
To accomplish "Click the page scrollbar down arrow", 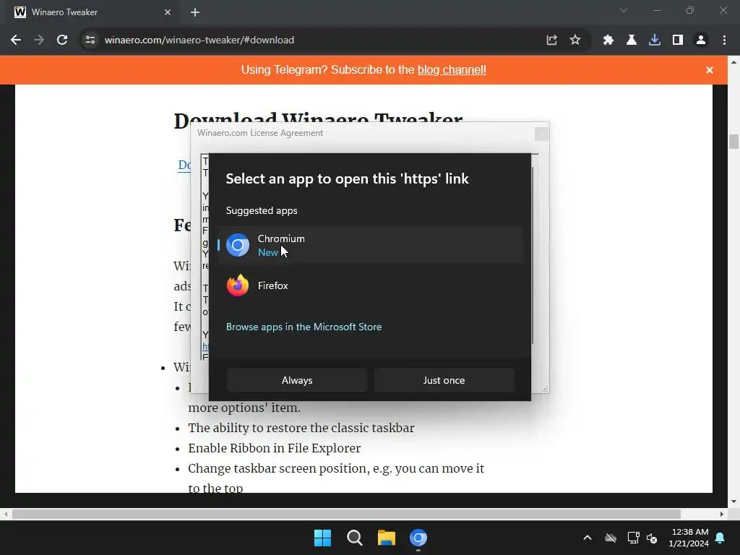I will click(733, 502).
